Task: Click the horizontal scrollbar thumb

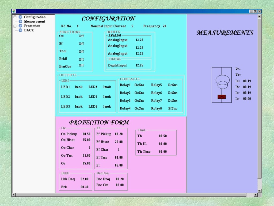Action: point(131,195)
